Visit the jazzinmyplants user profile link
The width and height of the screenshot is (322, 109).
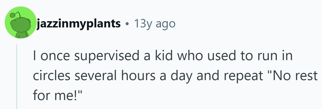(x=79, y=24)
